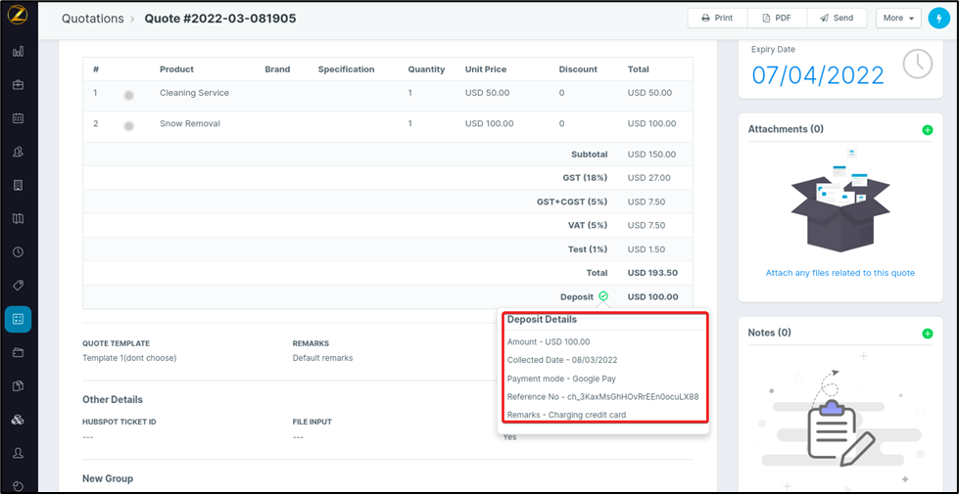Image resolution: width=959 pixels, height=494 pixels.
Task: Expand the More dropdown menu
Action: (x=898, y=18)
